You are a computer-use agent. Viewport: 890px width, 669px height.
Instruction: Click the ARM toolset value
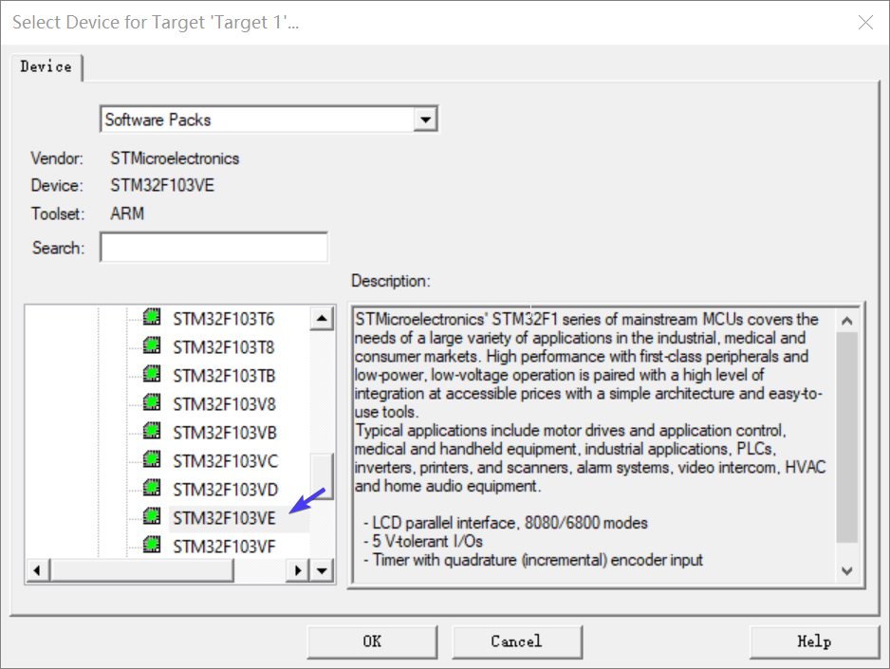pos(127,214)
